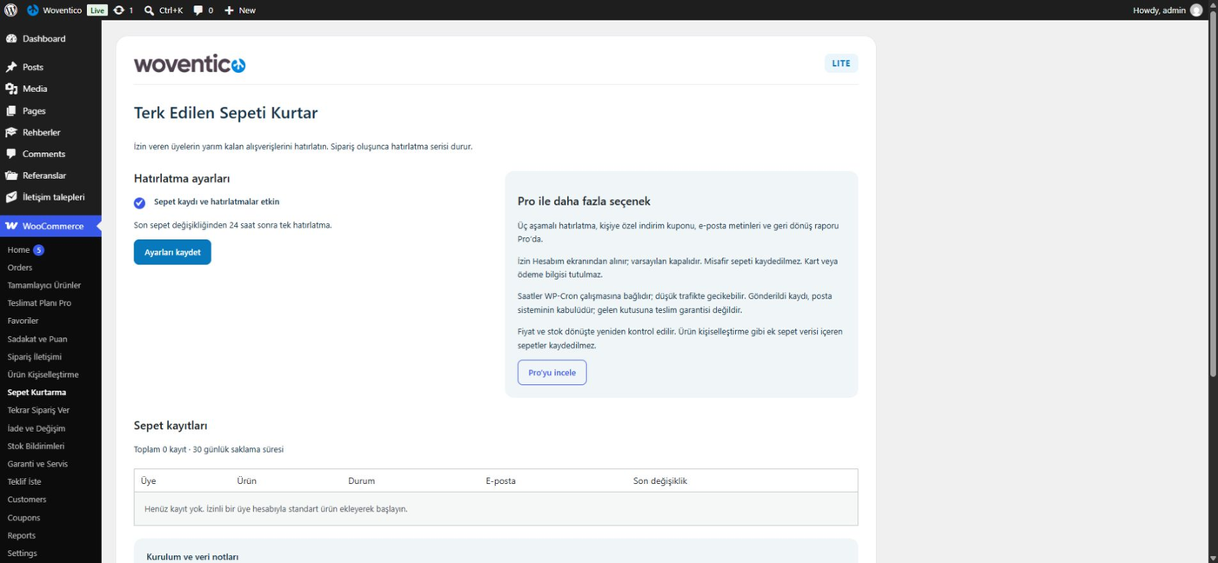Open the WordPress logo menu
The height and width of the screenshot is (563, 1218).
pos(10,10)
